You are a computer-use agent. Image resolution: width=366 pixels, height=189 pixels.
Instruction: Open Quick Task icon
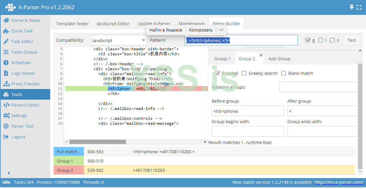7,31
